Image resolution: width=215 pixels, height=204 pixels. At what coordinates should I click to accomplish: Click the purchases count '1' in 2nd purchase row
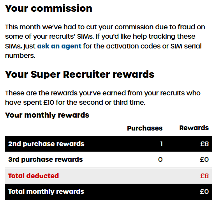[x=161, y=144]
